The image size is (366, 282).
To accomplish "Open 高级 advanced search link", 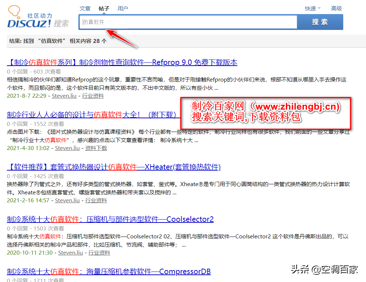I will [336, 9].
